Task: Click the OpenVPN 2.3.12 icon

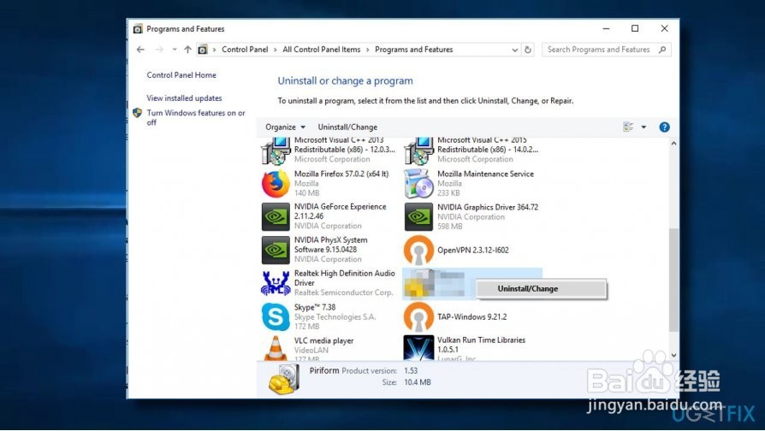Action: pyautogui.click(x=418, y=250)
